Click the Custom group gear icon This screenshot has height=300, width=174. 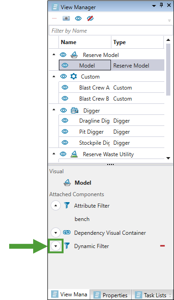click(x=74, y=77)
